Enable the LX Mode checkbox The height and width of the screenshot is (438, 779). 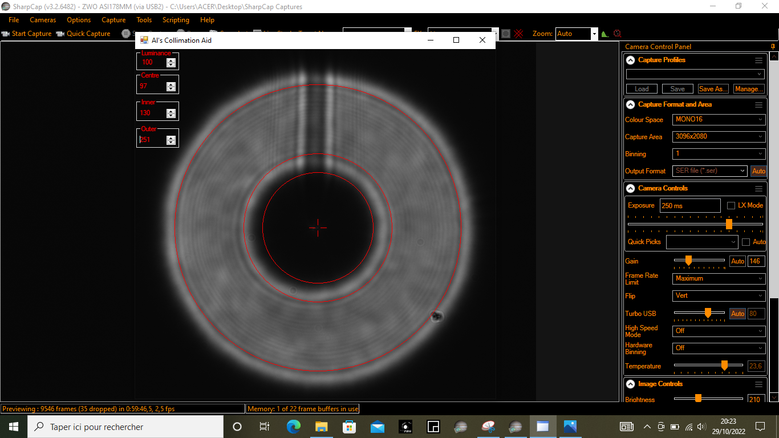point(731,205)
